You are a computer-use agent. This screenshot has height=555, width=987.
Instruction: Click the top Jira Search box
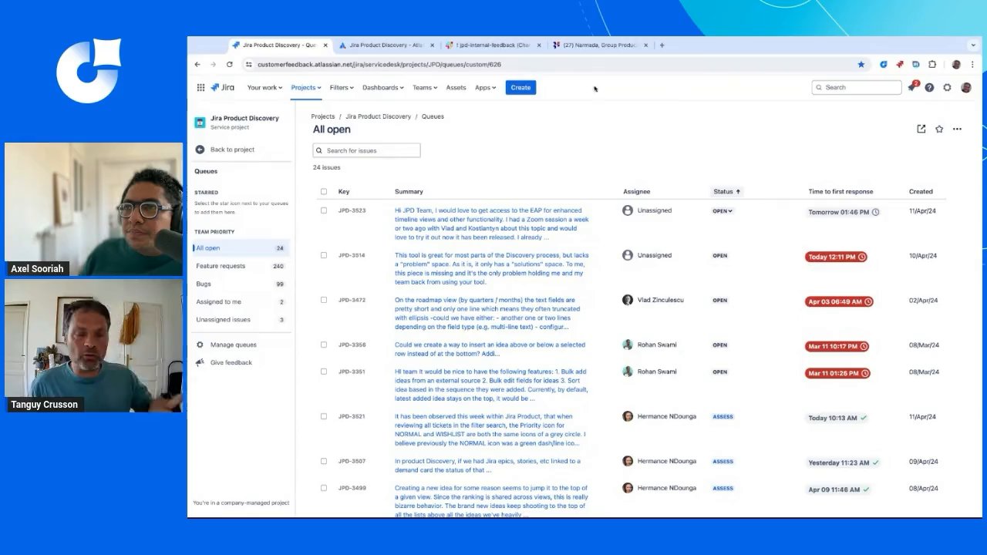[857, 87]
